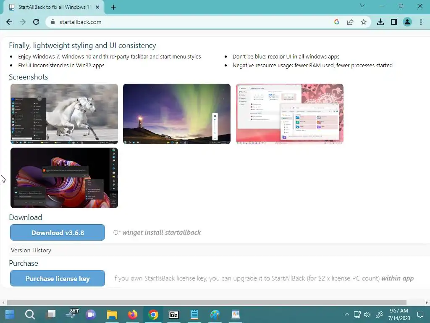Screen dimensions: 430x323
Task: Open the Chat video app on taskbar
Action: 91,315
